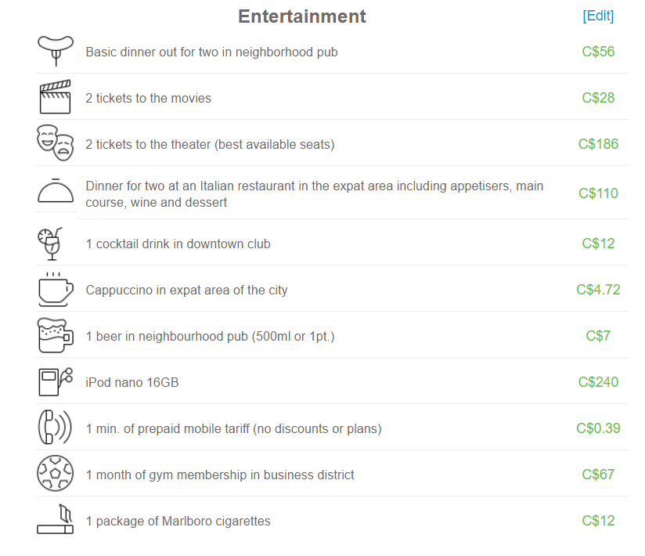Viewport: 645px width, 556px height.
Task: Click the beer mug icon
Action: (x=55, y=336)
